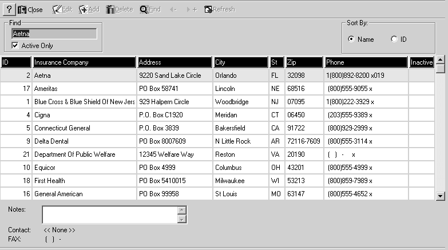Click the Zip column header

point(304,62)
